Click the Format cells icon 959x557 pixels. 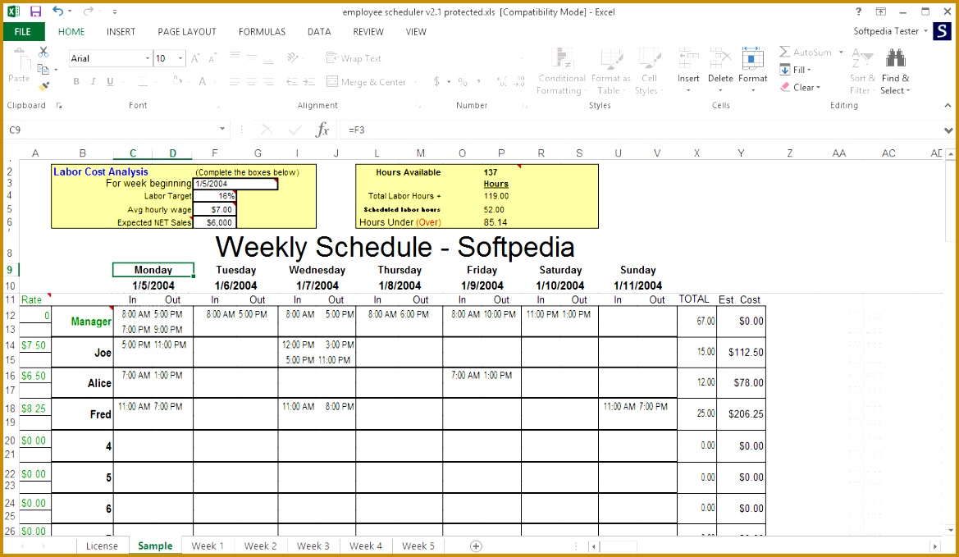pos(752,59)
